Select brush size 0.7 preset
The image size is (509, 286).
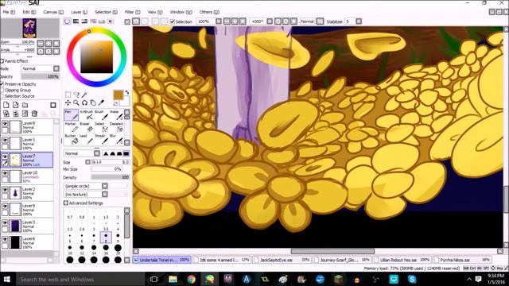[x=70, y=214]
